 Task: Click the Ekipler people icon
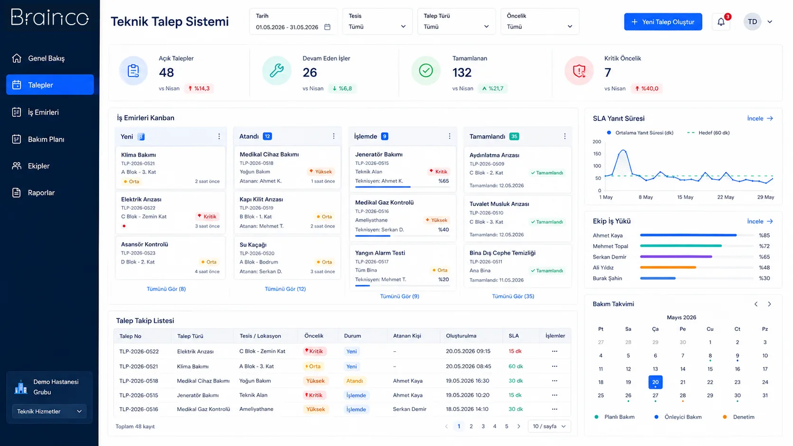pyautogui.click(x=17, y=166)
